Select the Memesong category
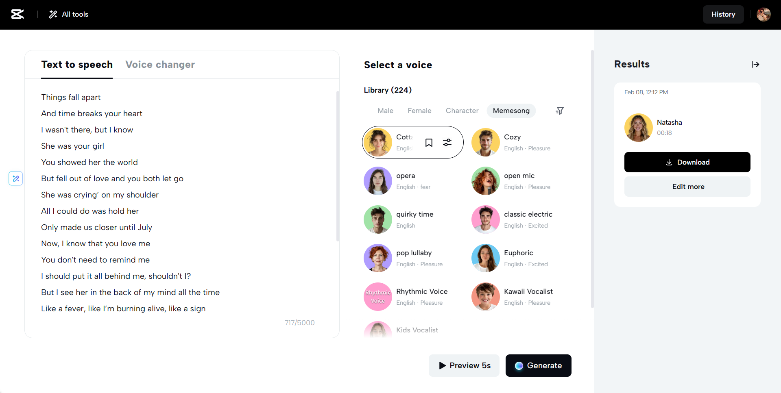781x393 pixels. coord(511,110)
